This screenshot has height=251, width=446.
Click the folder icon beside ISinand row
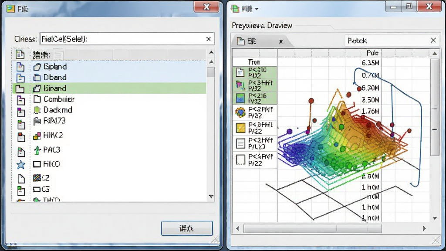20,88
